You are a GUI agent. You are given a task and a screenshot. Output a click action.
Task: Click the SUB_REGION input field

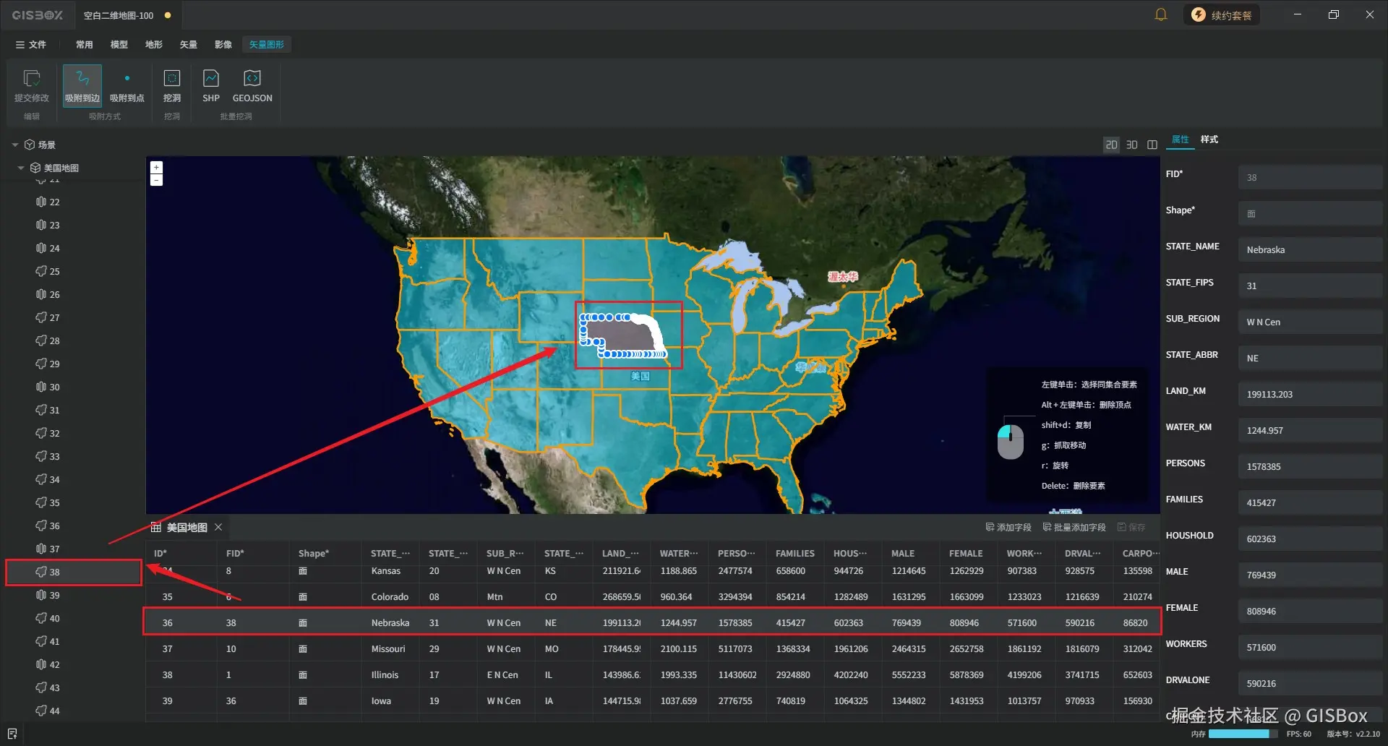click(1310, 322)
